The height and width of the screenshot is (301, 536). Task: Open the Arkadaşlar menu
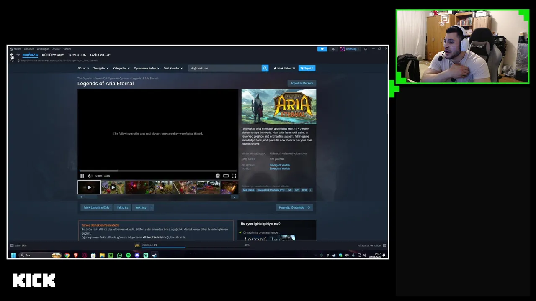point(43,49)
